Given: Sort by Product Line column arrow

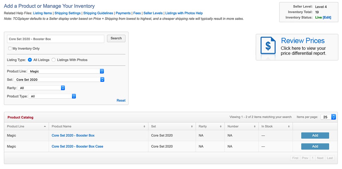Looking at the screenshot, I should 45,126.
